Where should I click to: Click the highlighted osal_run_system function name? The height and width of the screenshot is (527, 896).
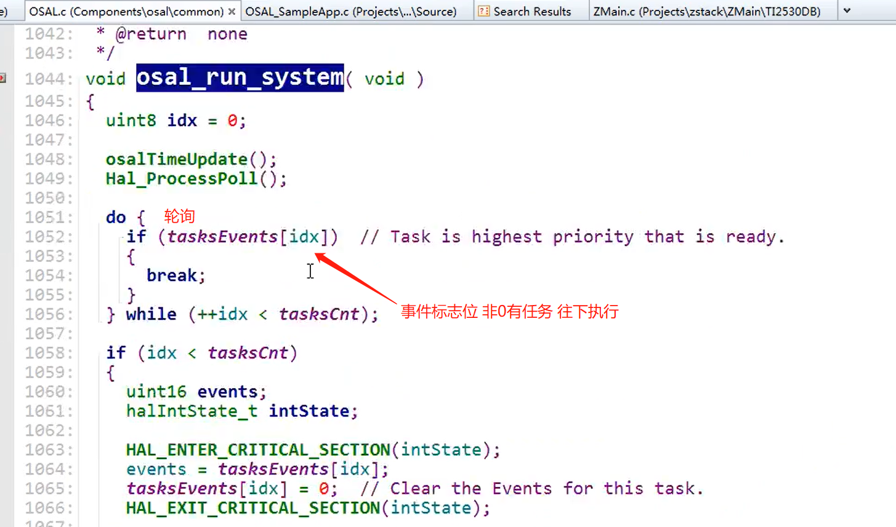click(240, 78)
